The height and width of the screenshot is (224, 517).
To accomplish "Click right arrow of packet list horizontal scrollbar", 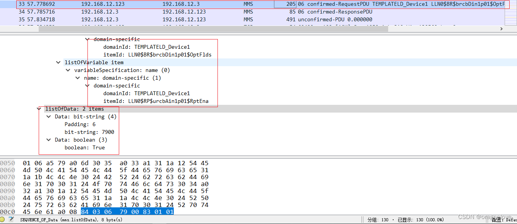I will [x=502, y=29].
